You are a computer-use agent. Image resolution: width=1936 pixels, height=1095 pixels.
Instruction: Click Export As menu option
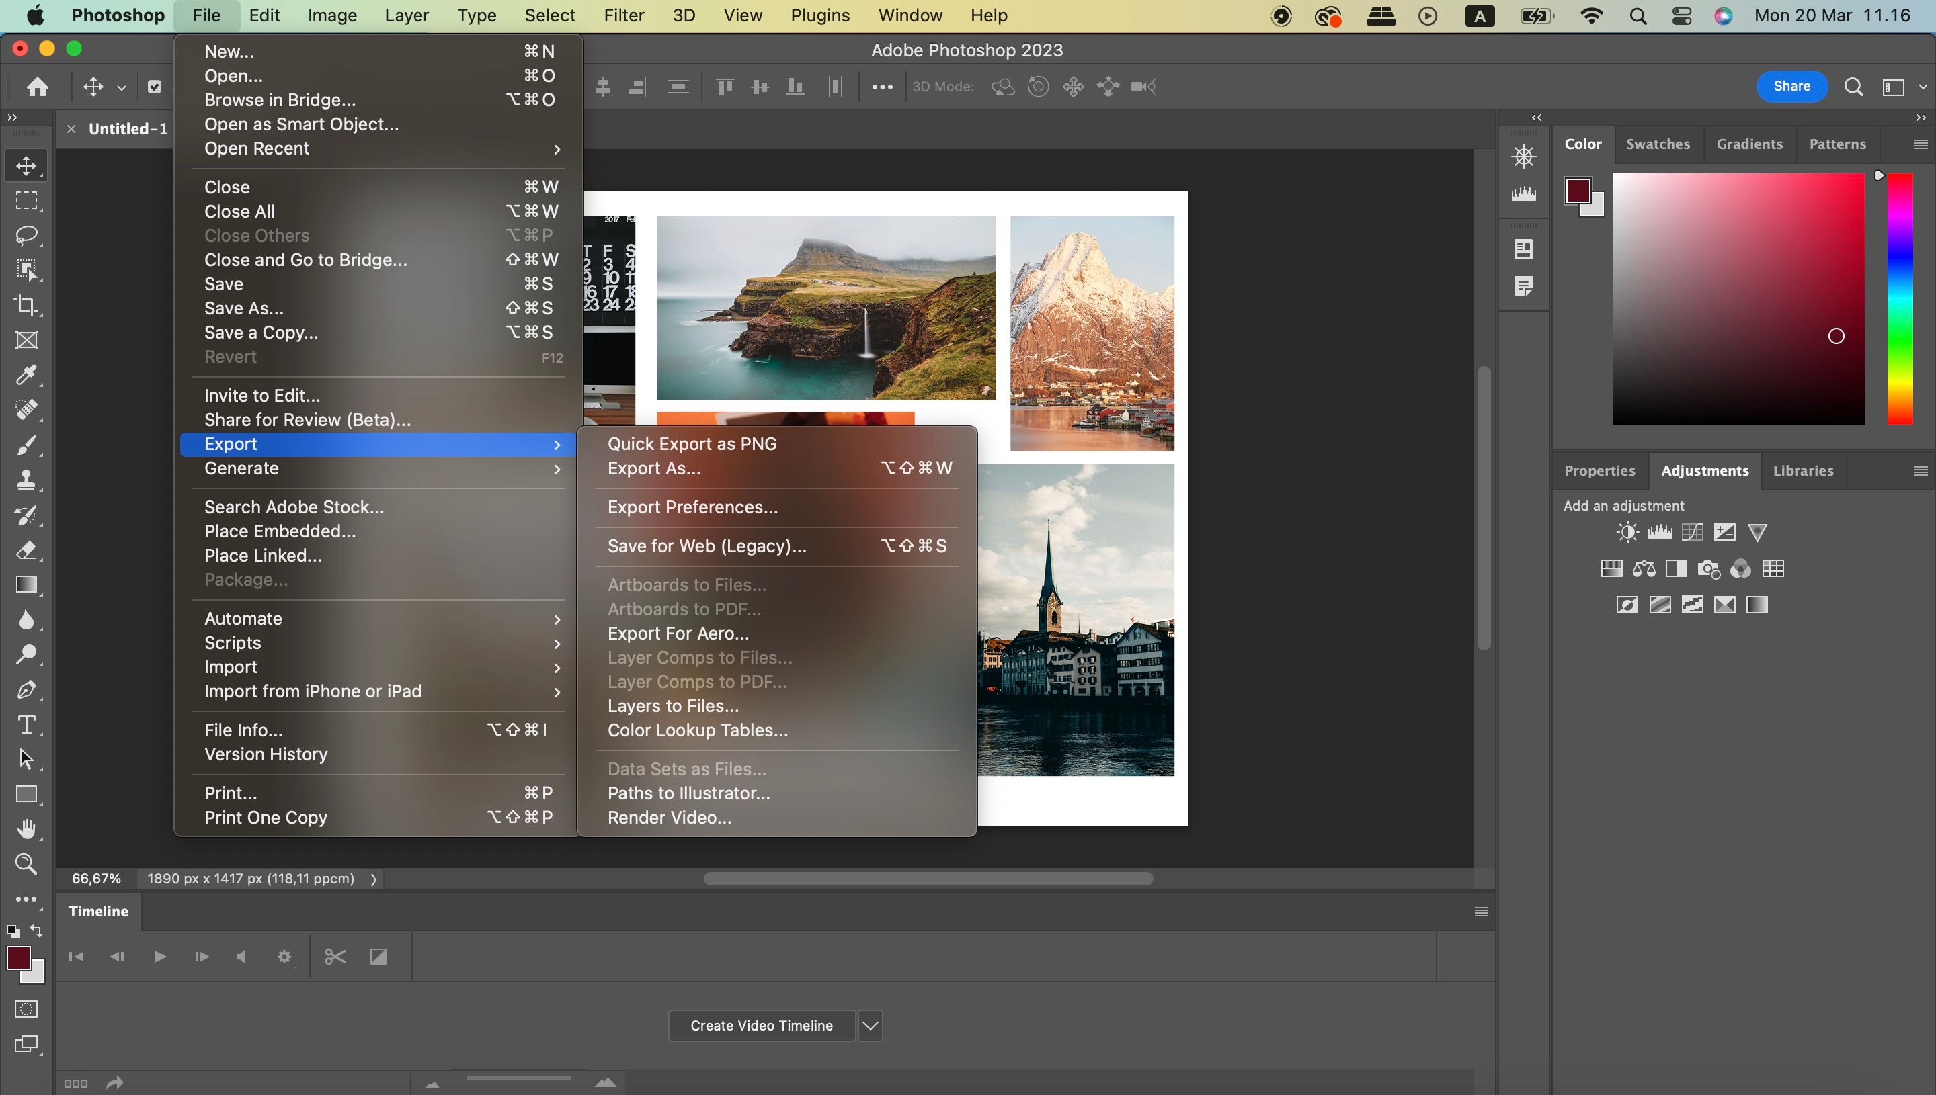[654, 468]
